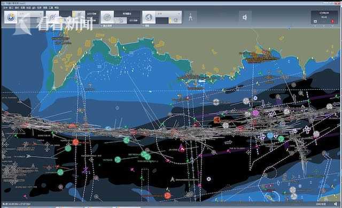
Task: Click the route tool icon beside the first dropdown
Action: (52, 17)
